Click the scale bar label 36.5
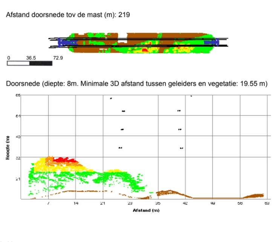The height and width of the screenshot is (242, 276). (31, 58)
